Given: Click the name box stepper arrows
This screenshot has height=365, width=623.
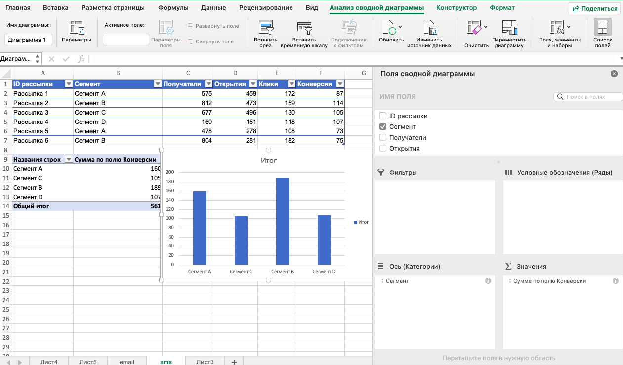Looking at the screenshot, I should click(37, 59).
